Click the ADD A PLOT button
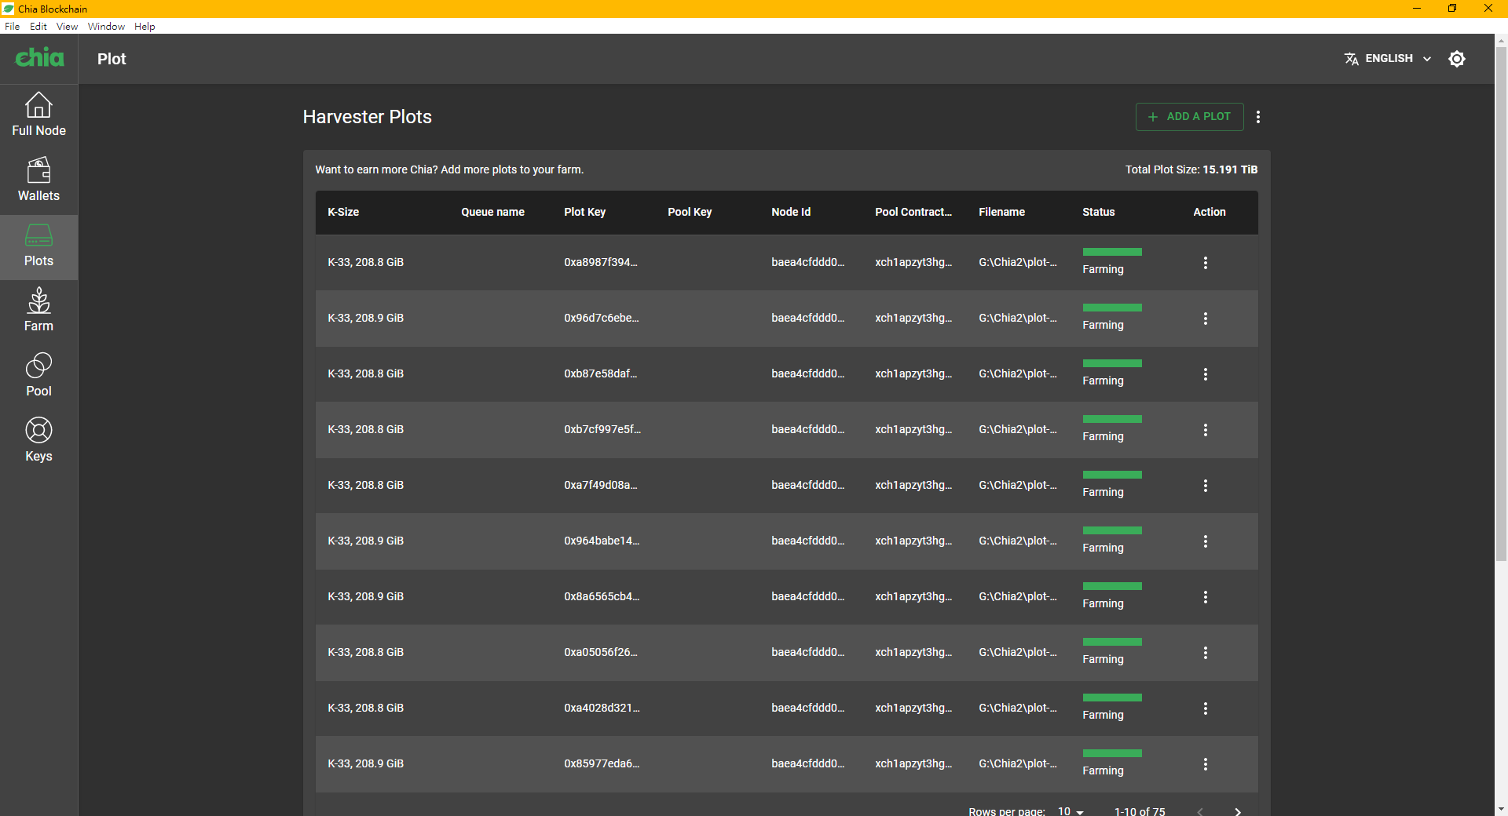The width and height of the screenshot is (1508, 816). click(1189, 117)
